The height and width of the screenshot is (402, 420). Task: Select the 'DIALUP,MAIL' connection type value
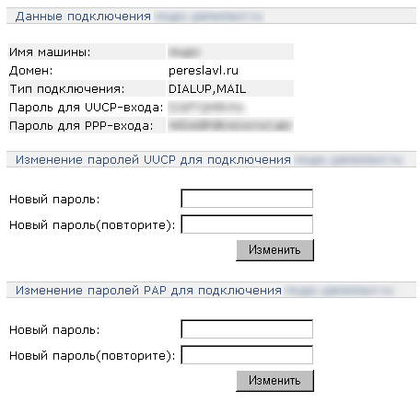[207, 89]
